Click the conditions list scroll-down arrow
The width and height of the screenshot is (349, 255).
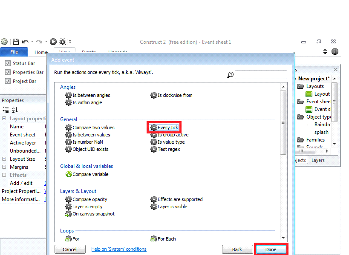283,238
